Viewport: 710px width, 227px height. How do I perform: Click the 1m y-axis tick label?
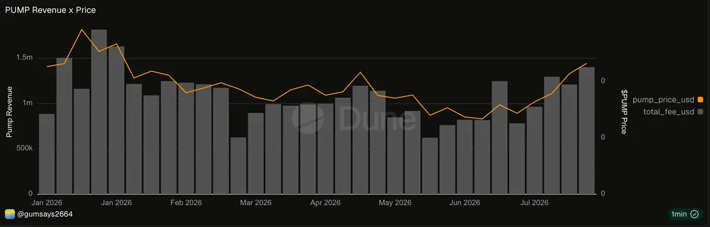pyautogui.click(x=27, y=103)
